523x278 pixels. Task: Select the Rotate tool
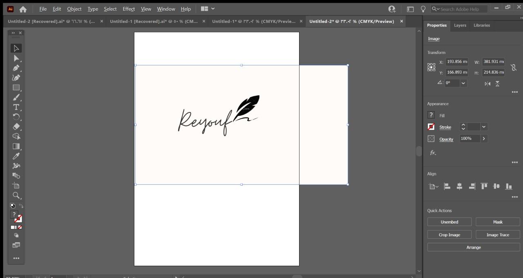tap(16, 117)
